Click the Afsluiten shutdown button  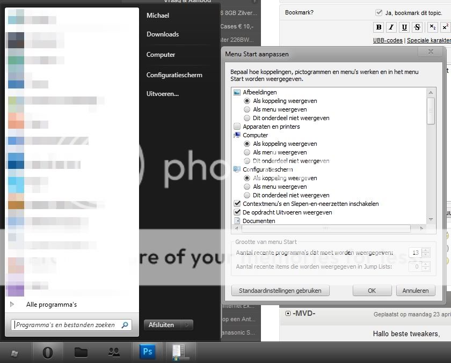point(163,325)
